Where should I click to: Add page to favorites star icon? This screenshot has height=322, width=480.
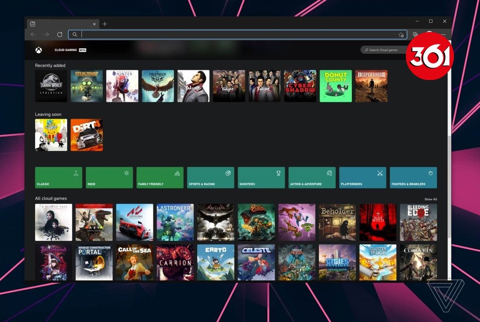pos(401,35)
